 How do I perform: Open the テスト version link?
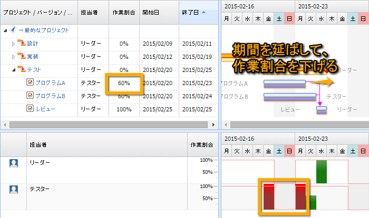(34, 70)
